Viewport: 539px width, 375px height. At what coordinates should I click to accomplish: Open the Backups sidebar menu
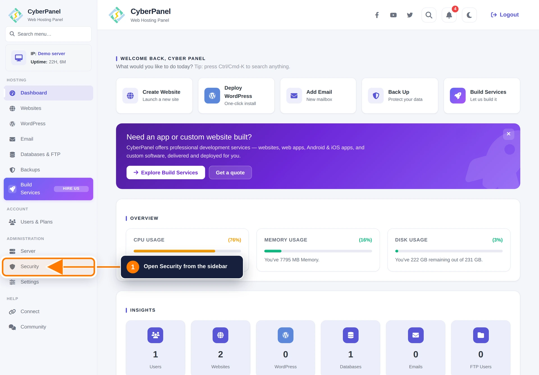(x=48, y=170)
